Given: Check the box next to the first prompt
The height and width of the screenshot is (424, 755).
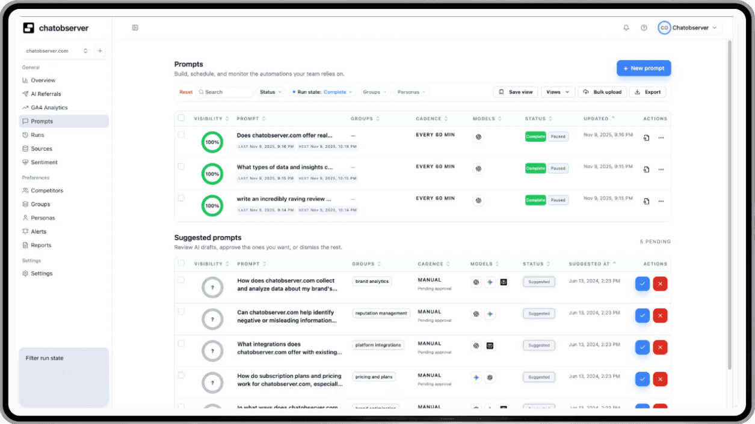Looking at the screenshot, I should pyautogui.click(x=181, y=133).
